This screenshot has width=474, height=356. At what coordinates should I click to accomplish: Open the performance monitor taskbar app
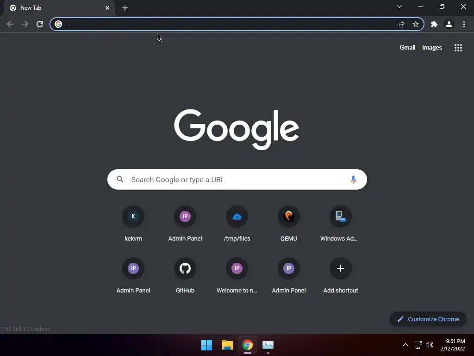pyautogui.click(x=268, y=345)
